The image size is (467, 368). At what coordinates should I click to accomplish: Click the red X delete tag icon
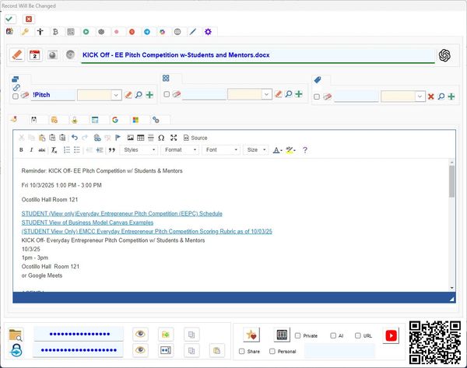[431, 96]
